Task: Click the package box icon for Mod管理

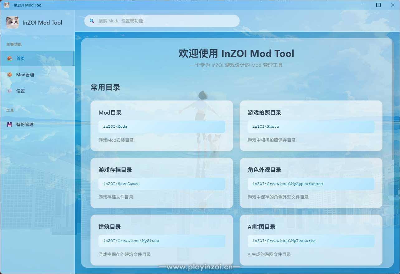Action: point(10,75)
